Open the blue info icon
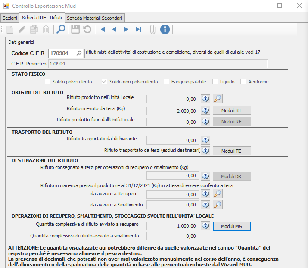This screenshot has width=308, height=268. pos(165,29)
